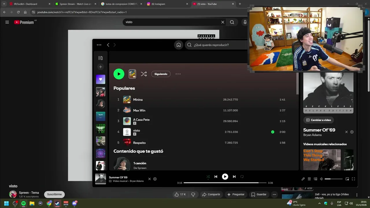Image resolution: width=370 pixels, height=208 pixels.
Task: Dismiss track with X in player bar
Action: point(149,179)
